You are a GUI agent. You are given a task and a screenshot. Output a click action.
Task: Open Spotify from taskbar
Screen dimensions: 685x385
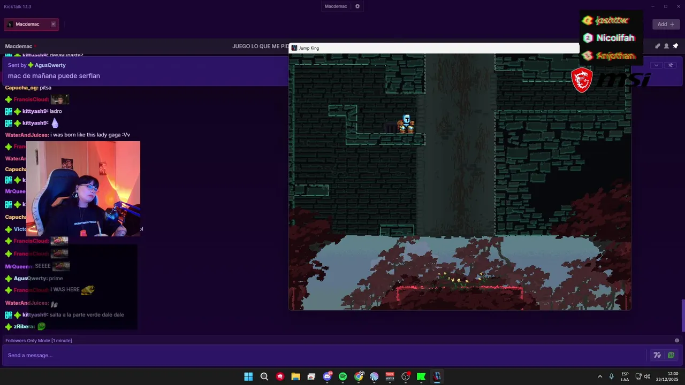click(342, 376)
